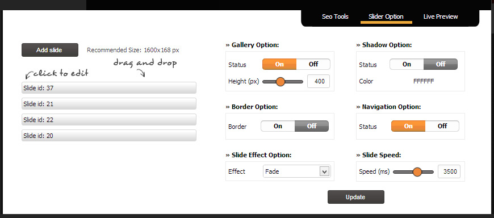Turn the Border option On

(278, 126)
